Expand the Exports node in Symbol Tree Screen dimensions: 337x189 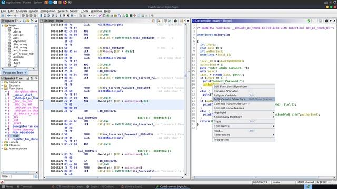pyautogui.click(x=2, y=85)
